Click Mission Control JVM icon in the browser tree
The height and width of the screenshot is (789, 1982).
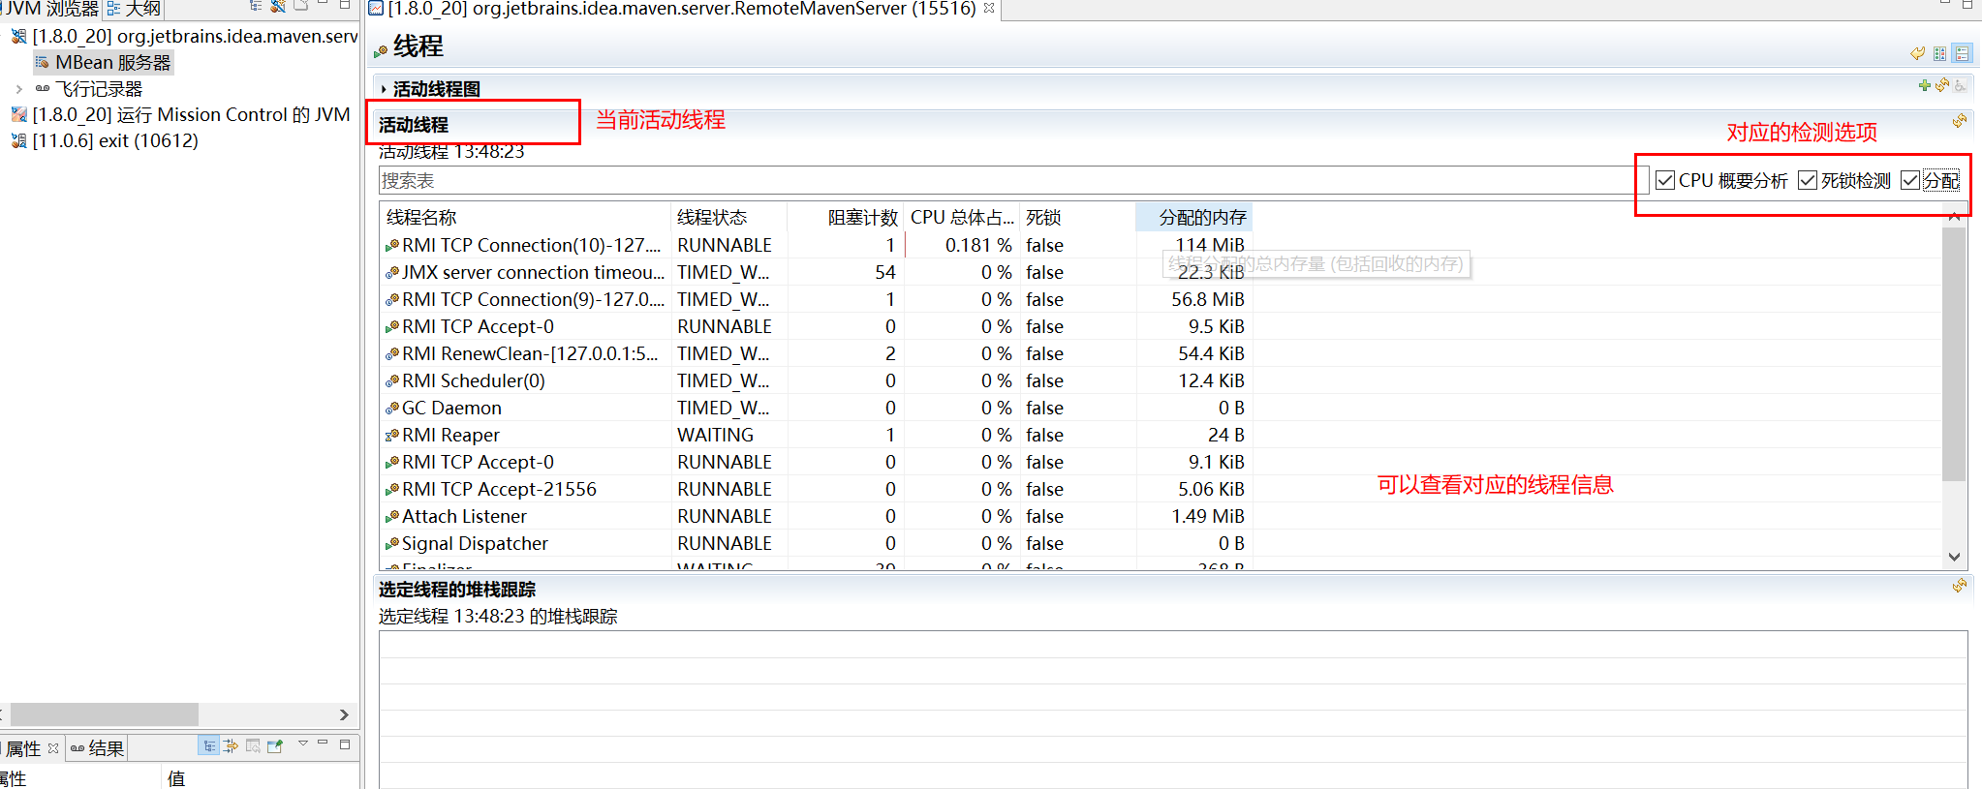pyautogui.click(x=18, y=115)
